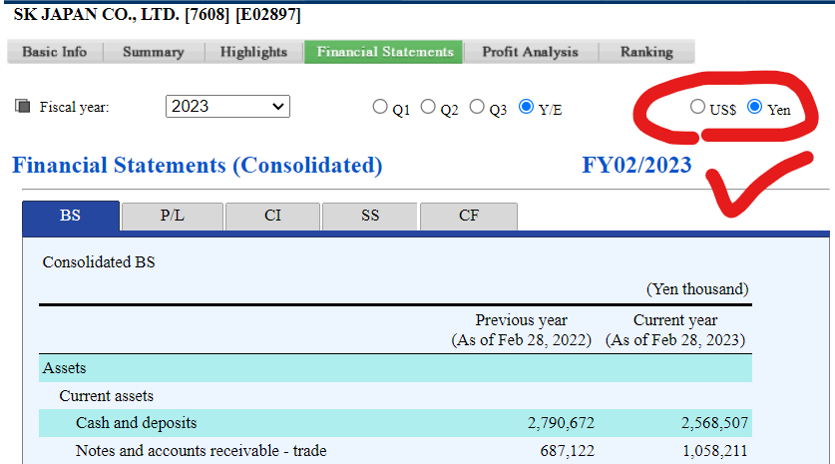The width and height of the screenshot is (835, 464).
Task: Switch to the P/L statement tab
Action: click(172, 216)
